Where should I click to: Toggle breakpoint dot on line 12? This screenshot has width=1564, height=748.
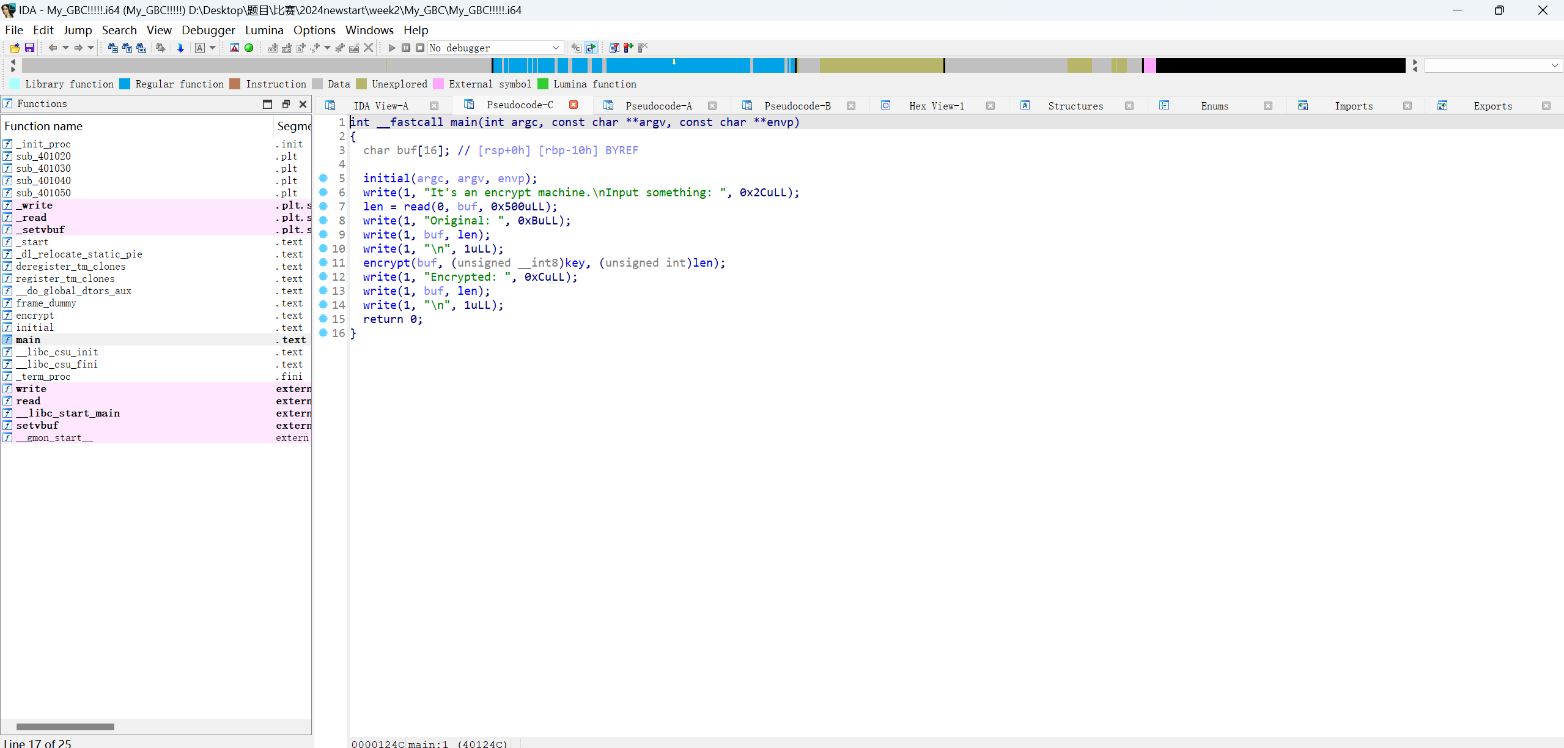click(323, 276)
